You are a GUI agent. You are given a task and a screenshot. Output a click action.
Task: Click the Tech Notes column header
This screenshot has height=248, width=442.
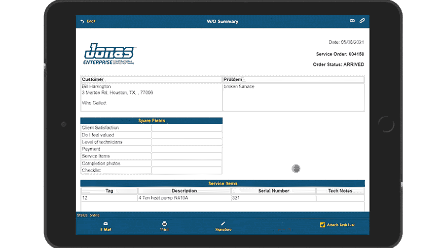(x=340, y=190)
